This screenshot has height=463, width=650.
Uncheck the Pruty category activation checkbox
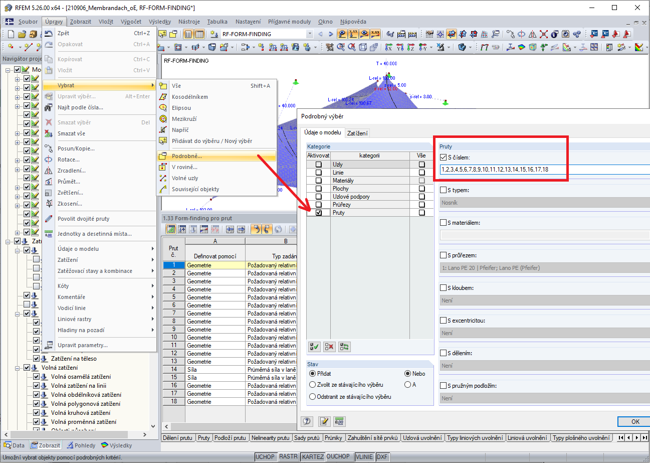pos(318,213)
